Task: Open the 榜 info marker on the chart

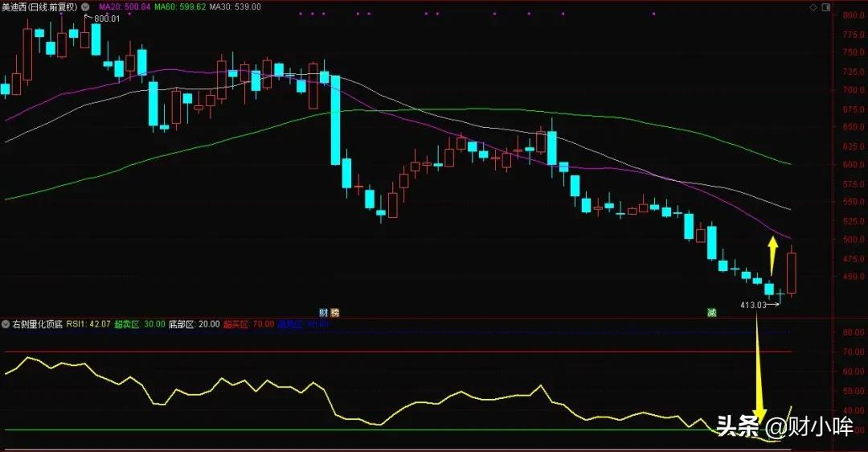Action: 334,312
